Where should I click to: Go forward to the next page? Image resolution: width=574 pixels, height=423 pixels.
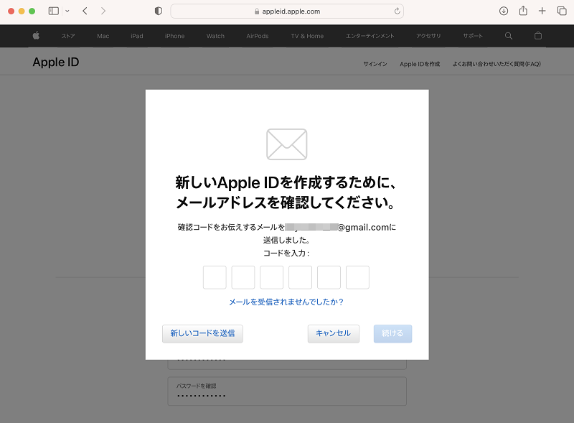tap(103, 11)
